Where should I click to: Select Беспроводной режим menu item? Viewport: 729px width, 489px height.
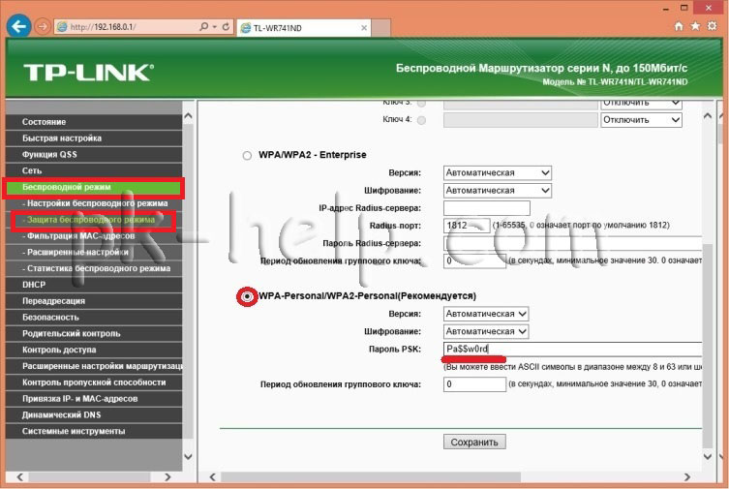tap(94, 187)
